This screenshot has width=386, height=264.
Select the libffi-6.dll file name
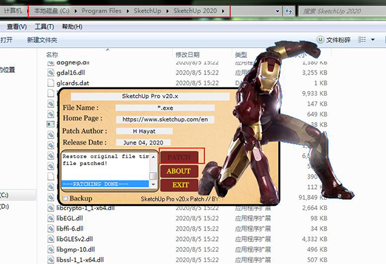point(70,229)
